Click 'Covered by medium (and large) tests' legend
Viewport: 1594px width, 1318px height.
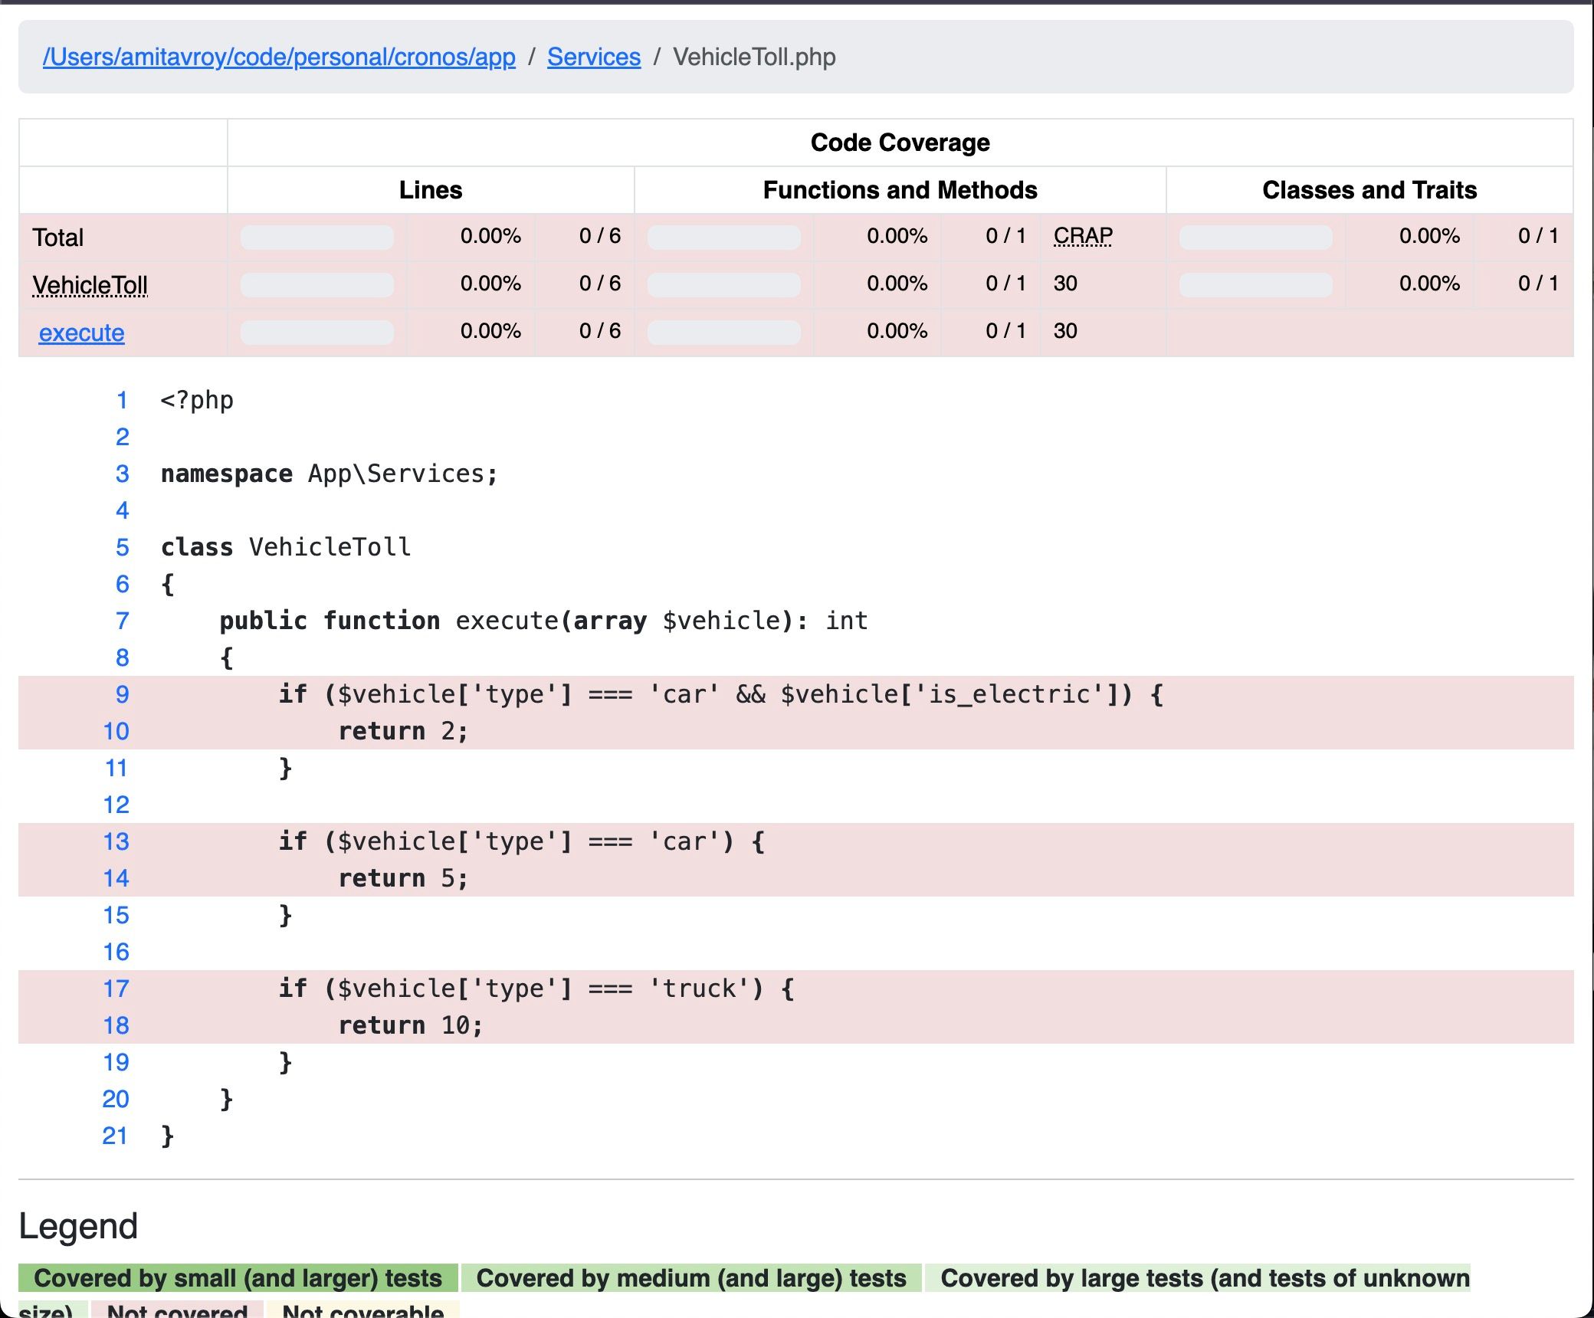[691, 1277]
